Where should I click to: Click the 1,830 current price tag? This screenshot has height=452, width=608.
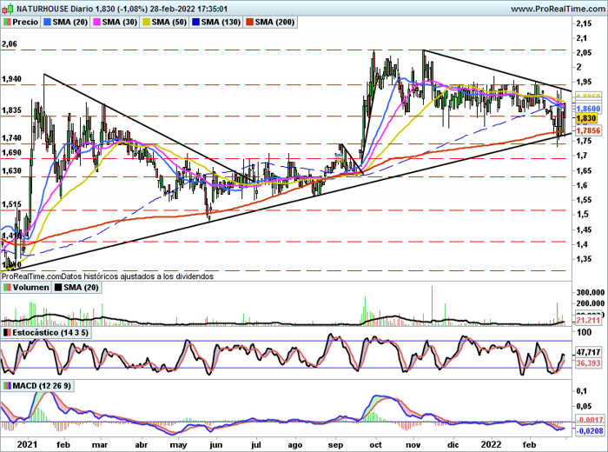point(586,119)
